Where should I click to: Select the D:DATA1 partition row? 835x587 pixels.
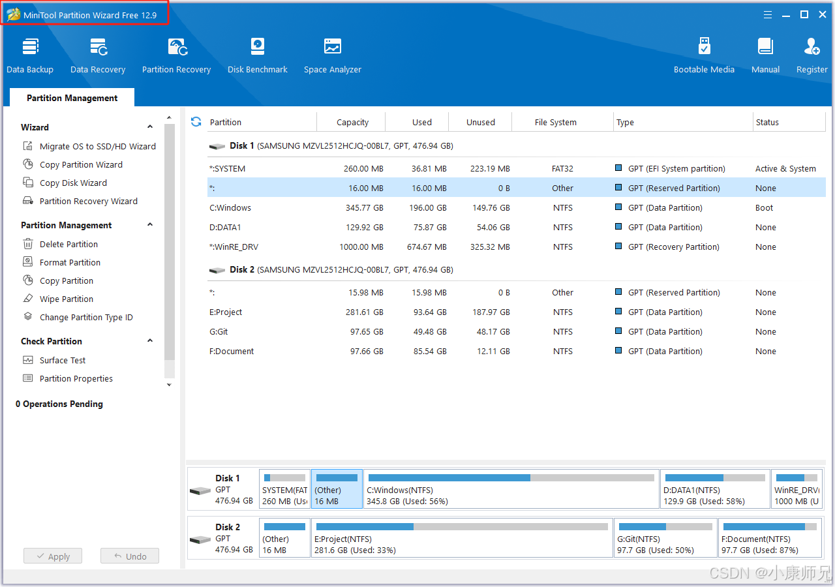coord(517,227)
